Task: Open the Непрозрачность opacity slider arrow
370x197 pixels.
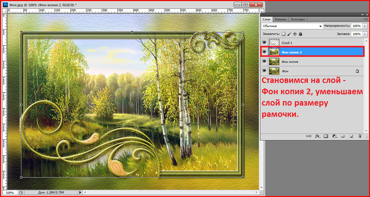Action: (365, 26)
